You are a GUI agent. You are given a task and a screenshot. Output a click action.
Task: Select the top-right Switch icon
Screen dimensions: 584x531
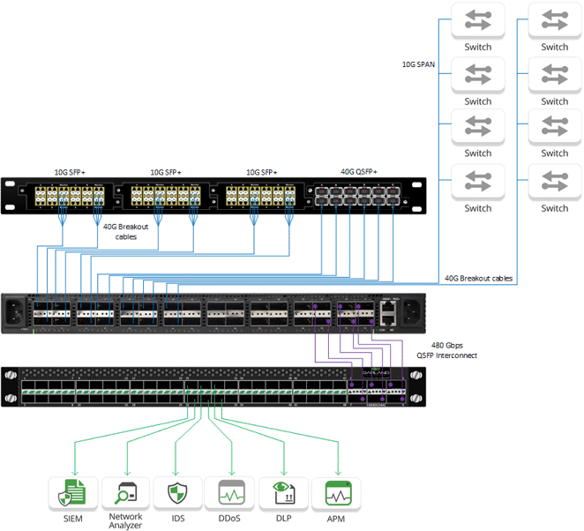coord(555,19)
